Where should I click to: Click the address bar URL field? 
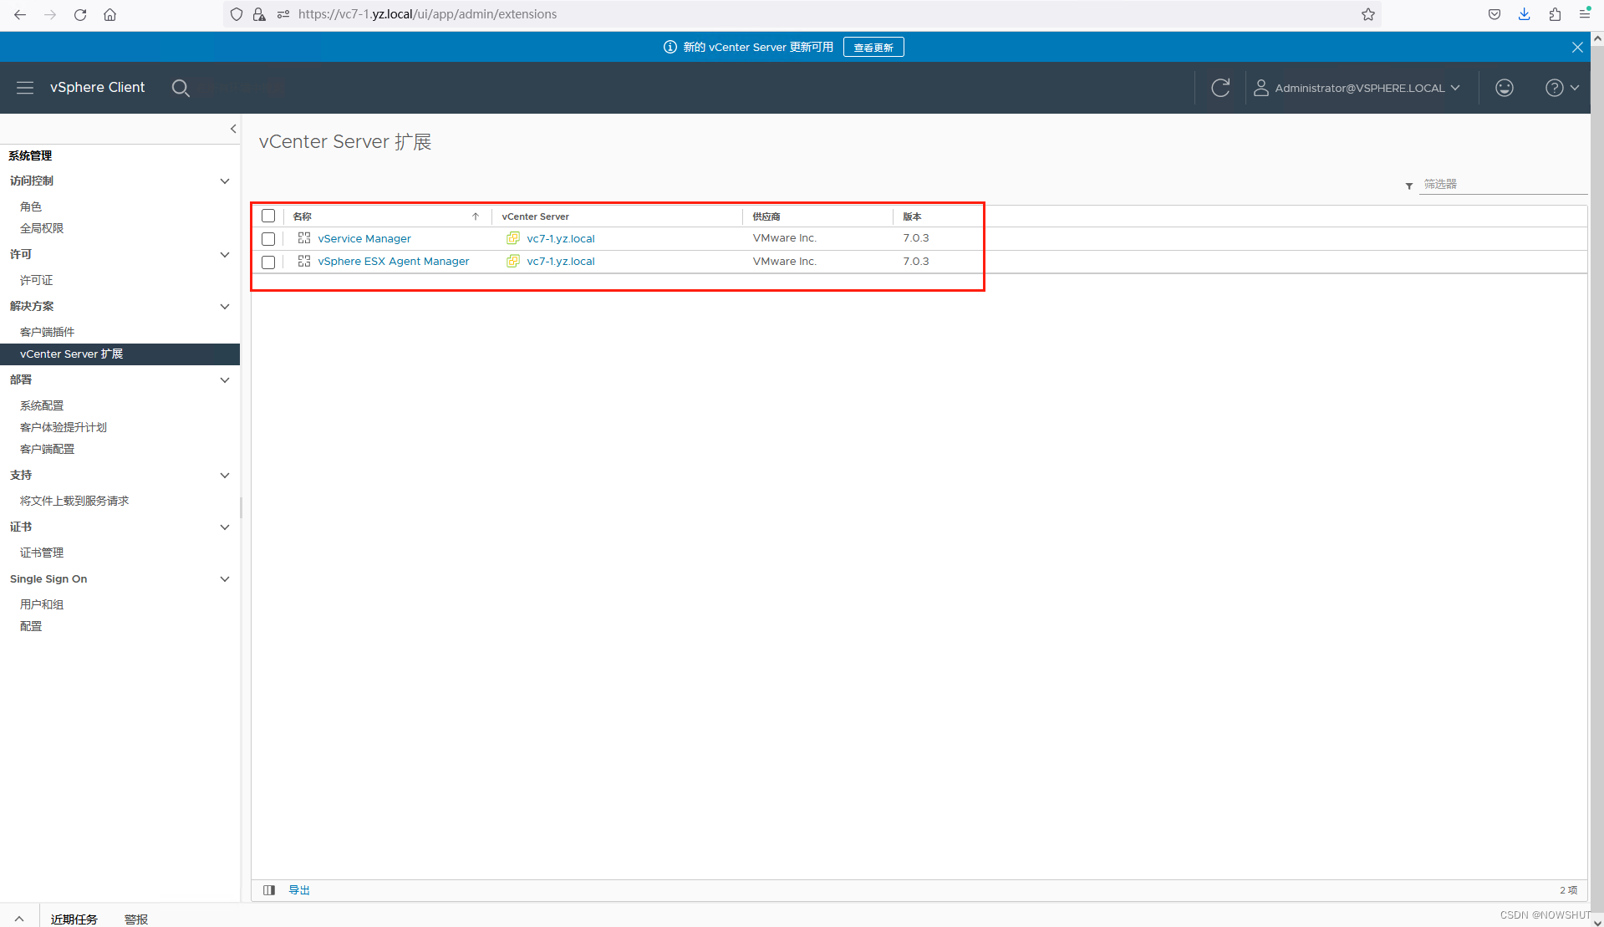pyautogui.click(x=802, y=14)
